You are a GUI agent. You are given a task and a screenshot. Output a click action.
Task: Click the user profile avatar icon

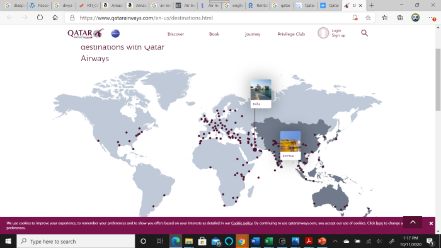323,33
